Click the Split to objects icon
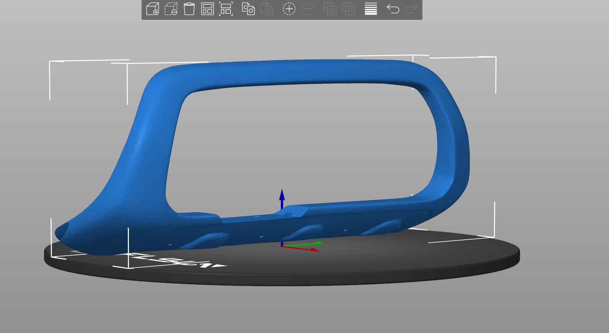Viewport: 609px width, 333px height. (330, 9)
